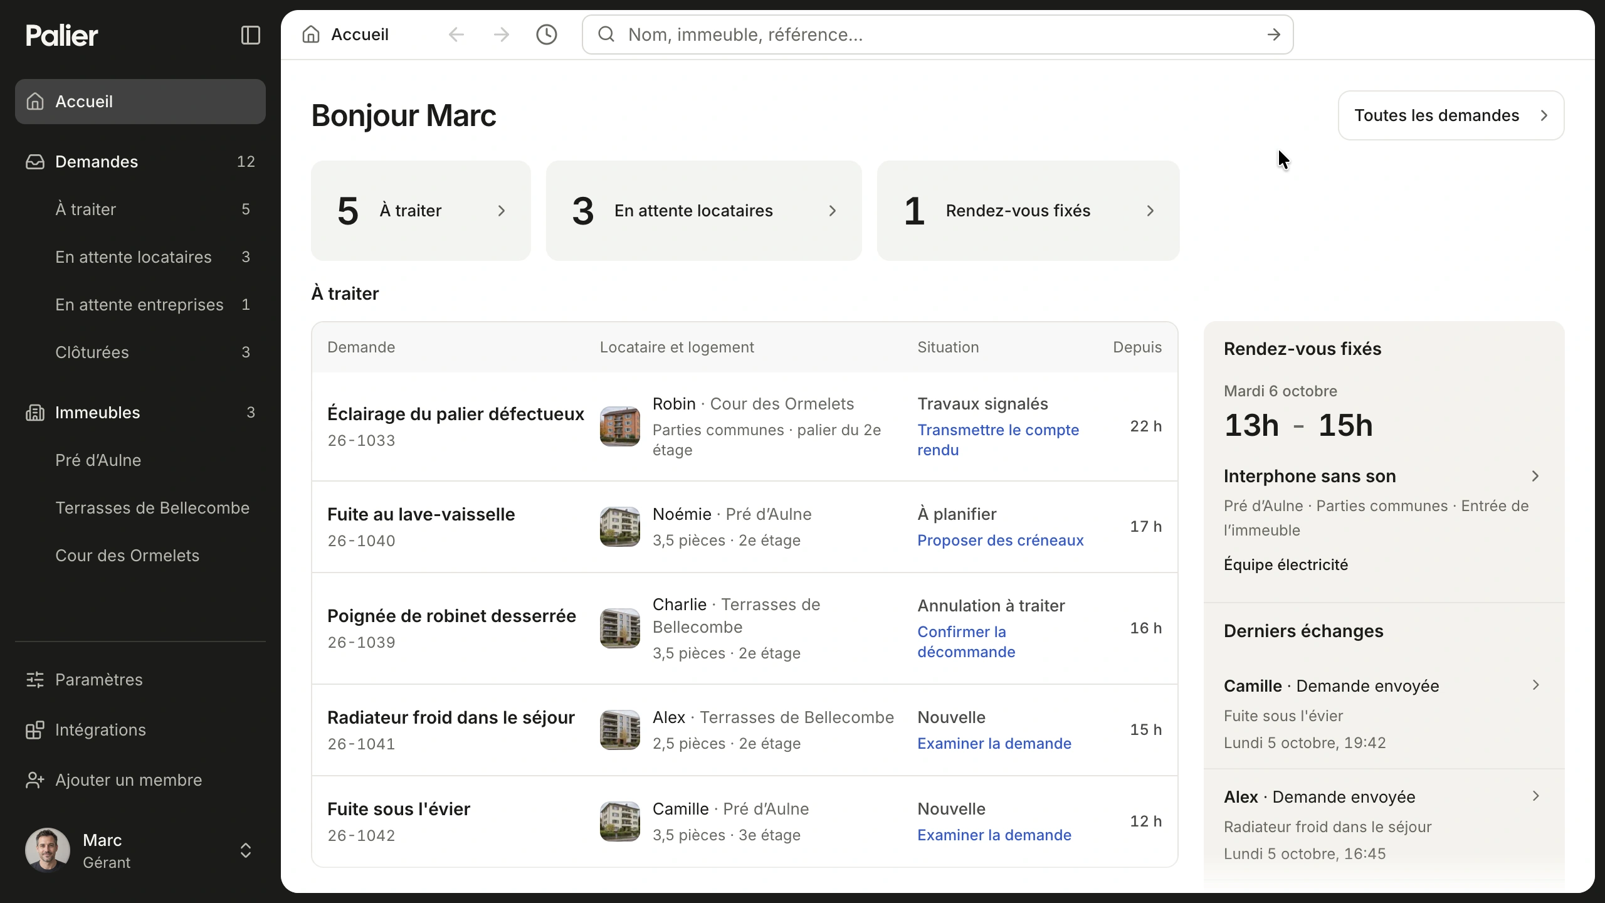This screenshot has width=1605, height=903.
Task: Open Noémie's Pré d'Aulne building thumbnail
Action: tap(620, 527)
